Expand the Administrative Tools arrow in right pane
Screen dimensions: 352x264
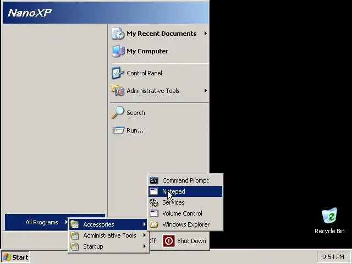point(205,90)
